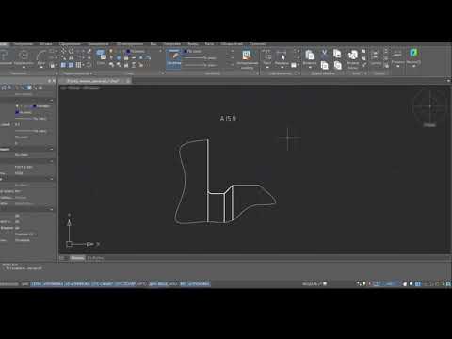The width and height of the screenshot is (452, 339).
Task: Switch to the layout tab beside Model
Action: pyautogui.click(x=95, y=258)
